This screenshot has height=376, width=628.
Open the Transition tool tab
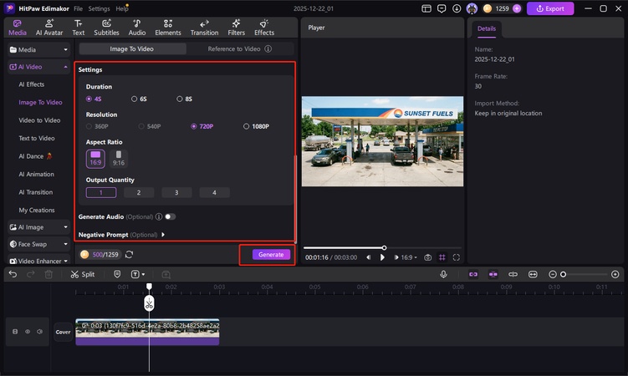pyautogui.click(x=204, y=28)
